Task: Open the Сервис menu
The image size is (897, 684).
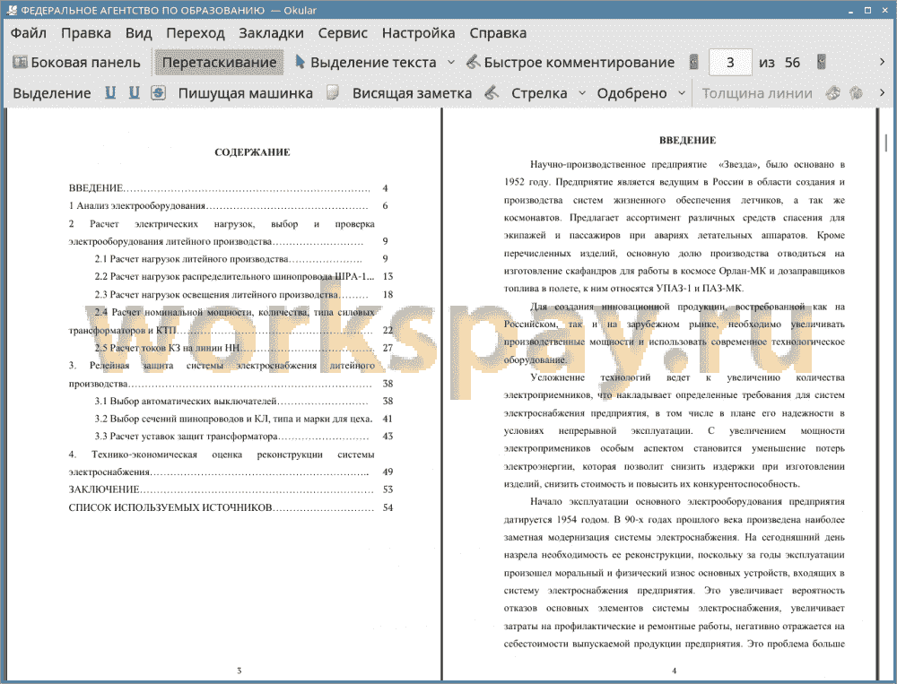Action: (343, 33)
